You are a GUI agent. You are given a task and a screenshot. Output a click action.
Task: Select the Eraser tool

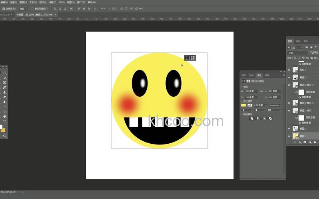coord(4,97)
